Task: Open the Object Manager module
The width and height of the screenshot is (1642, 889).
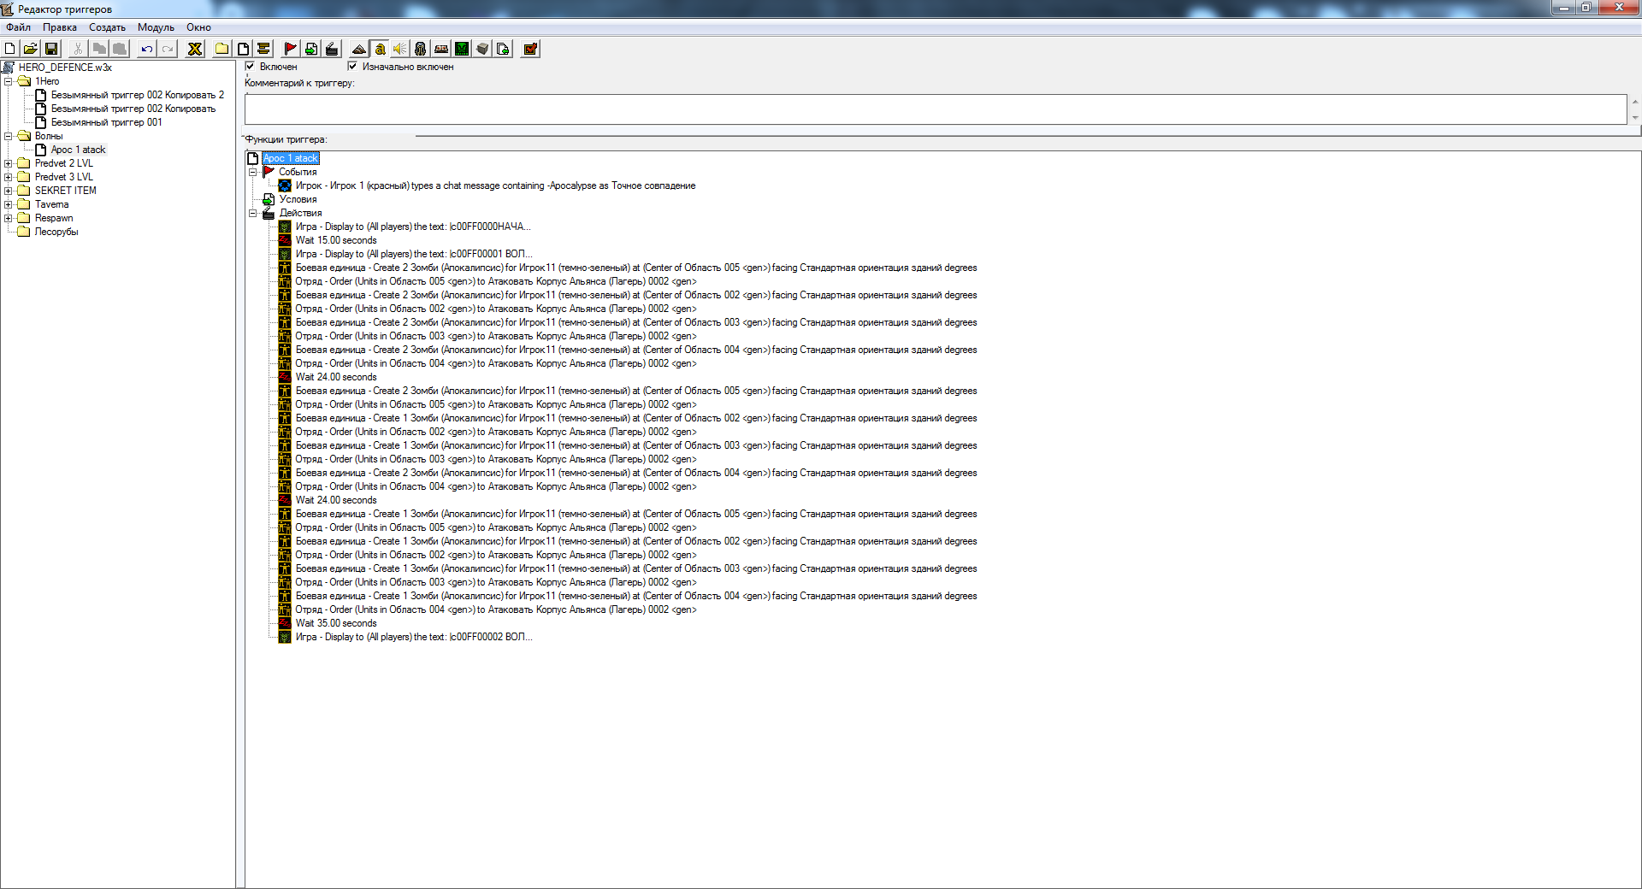Action: pos(482,49)
